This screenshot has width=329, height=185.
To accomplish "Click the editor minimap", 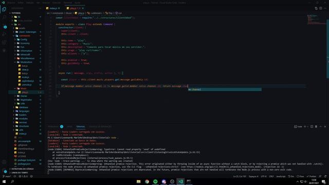I will (x=317, y=20).
